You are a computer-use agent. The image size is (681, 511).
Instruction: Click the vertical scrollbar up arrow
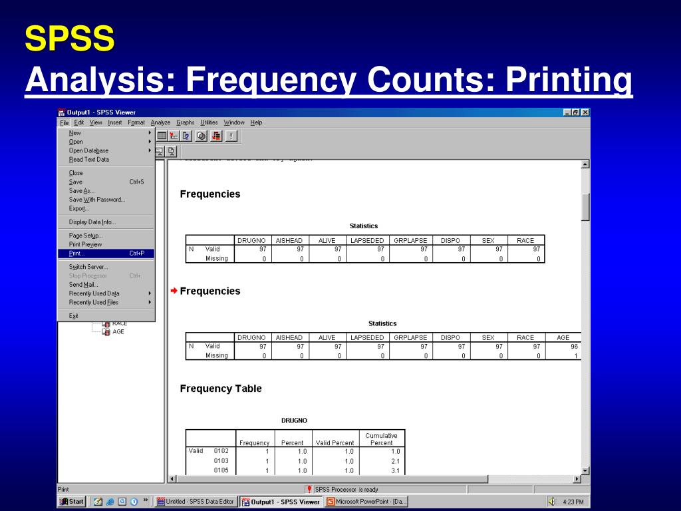pyautogui.click(x=585, y=164)
